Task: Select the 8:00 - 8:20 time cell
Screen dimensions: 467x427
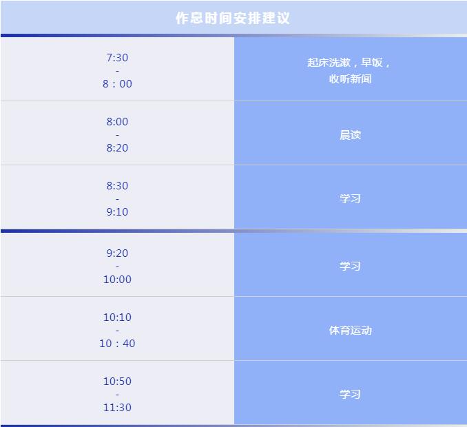Action: coord(117,133)
